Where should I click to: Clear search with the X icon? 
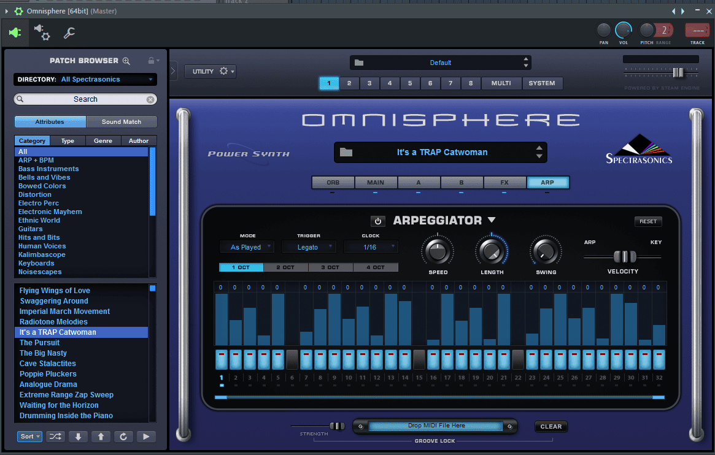(150, 99)
